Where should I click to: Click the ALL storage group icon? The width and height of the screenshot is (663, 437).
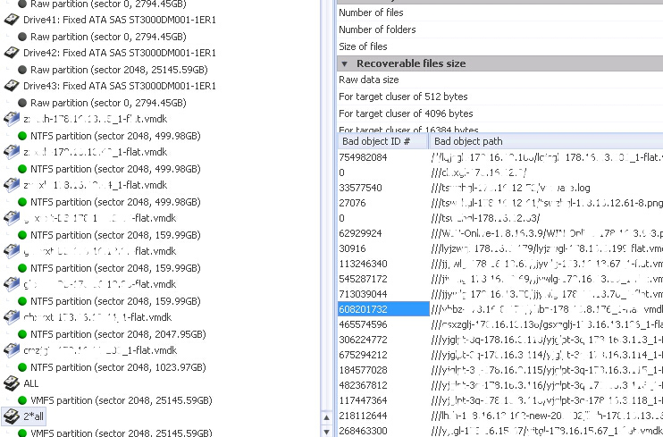(12, 383)
